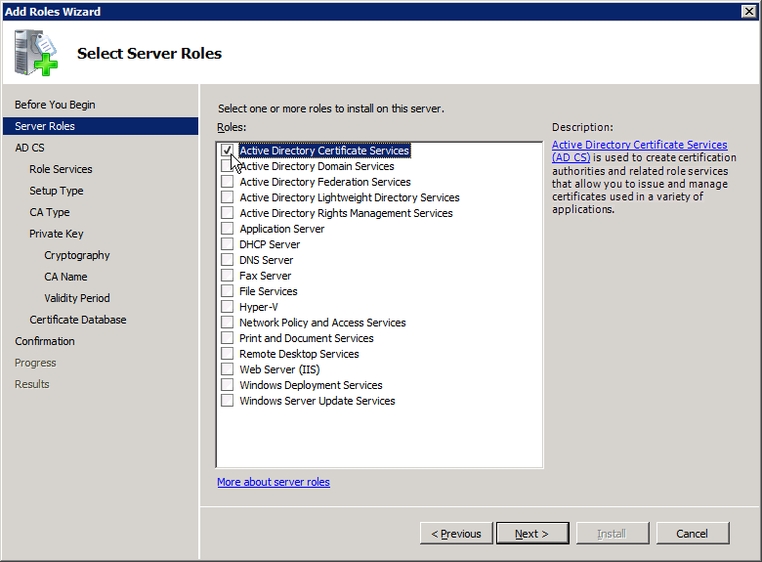Go to CA Name step
Screen dimensions: 762x562
(x=65, y=277)
